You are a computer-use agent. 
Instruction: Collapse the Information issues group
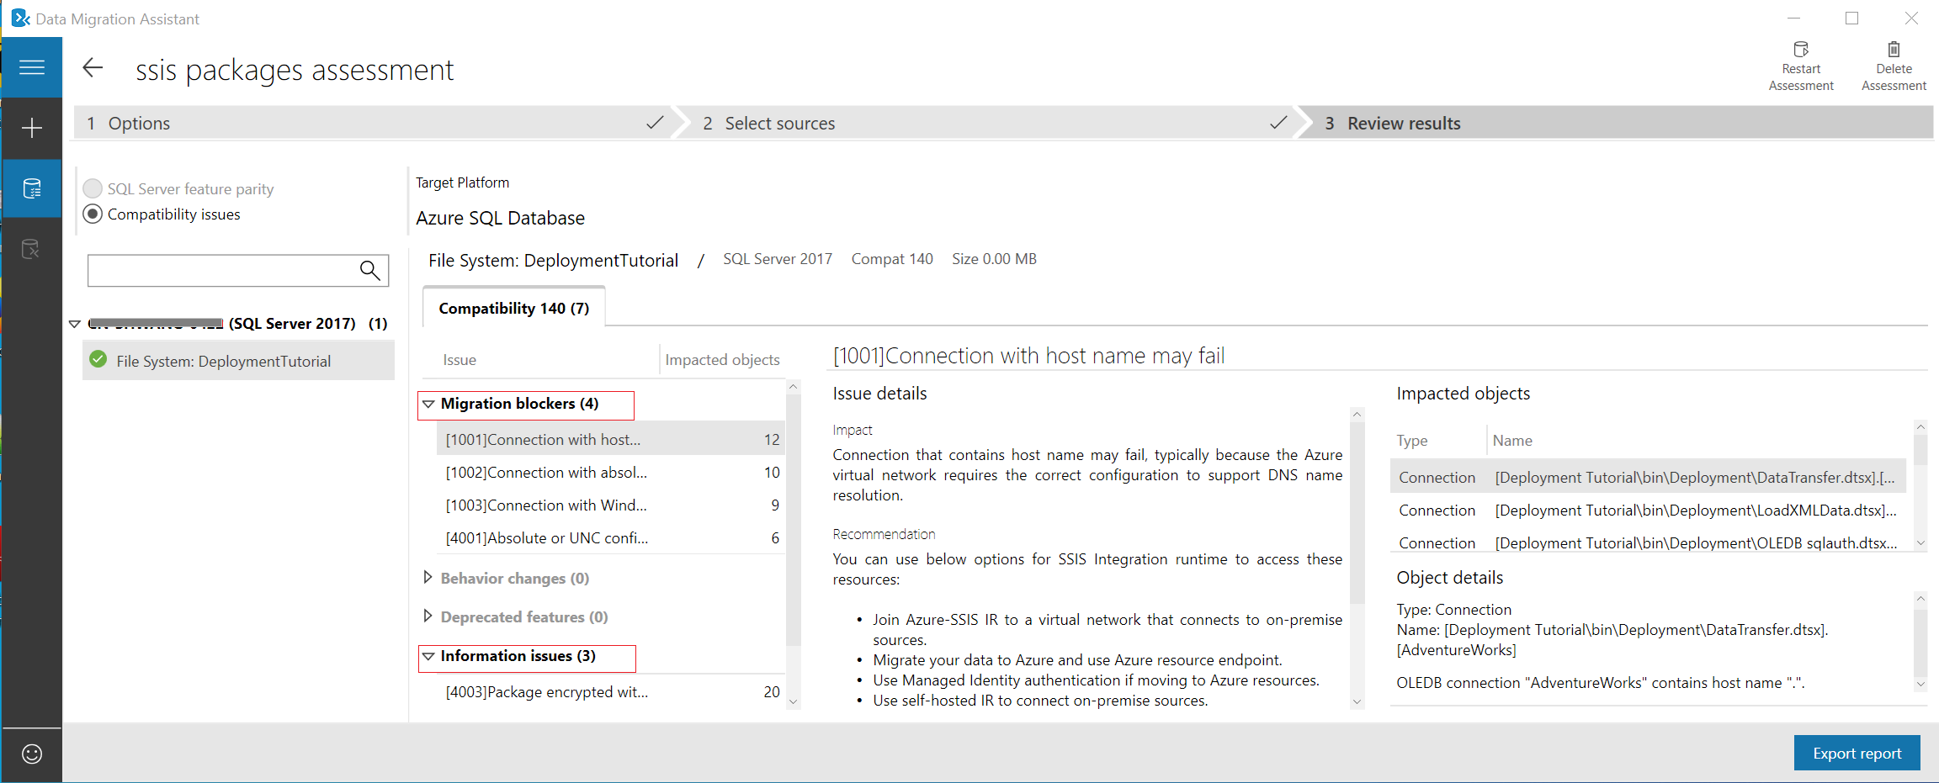click(428, 656)
